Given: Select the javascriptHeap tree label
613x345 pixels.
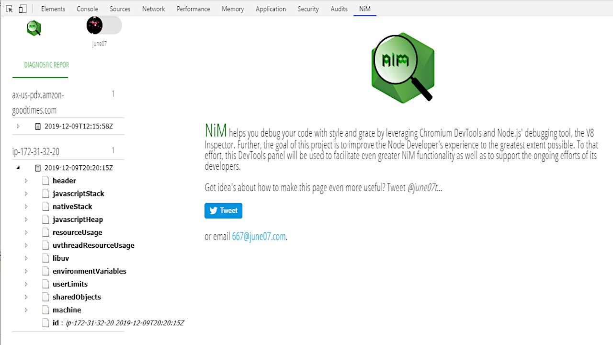Looking at the screenshot, I should click(x=78, y=219).
